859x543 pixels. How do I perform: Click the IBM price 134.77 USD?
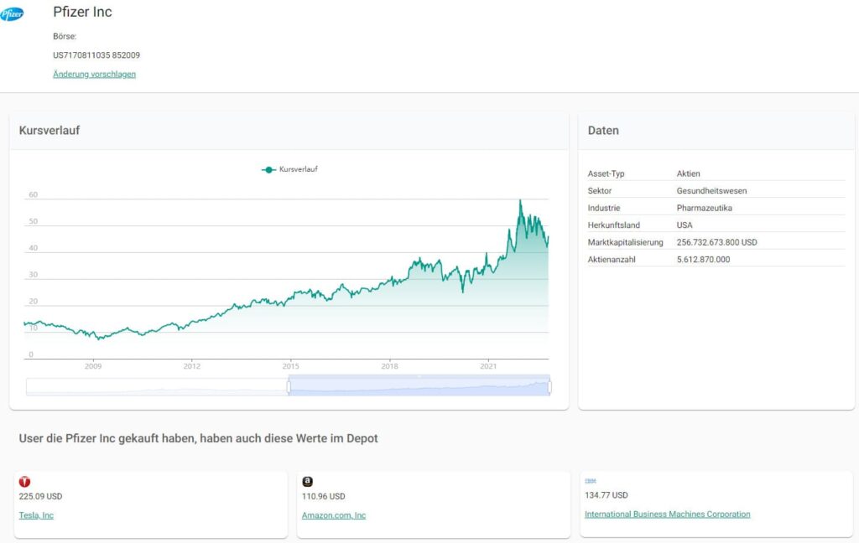tap(606, 495)
